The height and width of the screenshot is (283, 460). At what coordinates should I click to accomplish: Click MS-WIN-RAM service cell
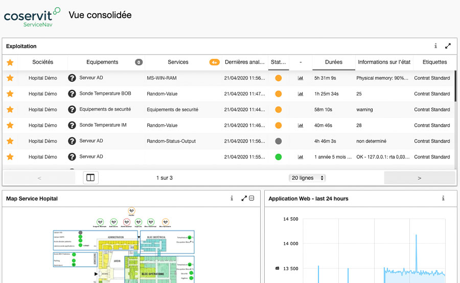click(162, 78)
